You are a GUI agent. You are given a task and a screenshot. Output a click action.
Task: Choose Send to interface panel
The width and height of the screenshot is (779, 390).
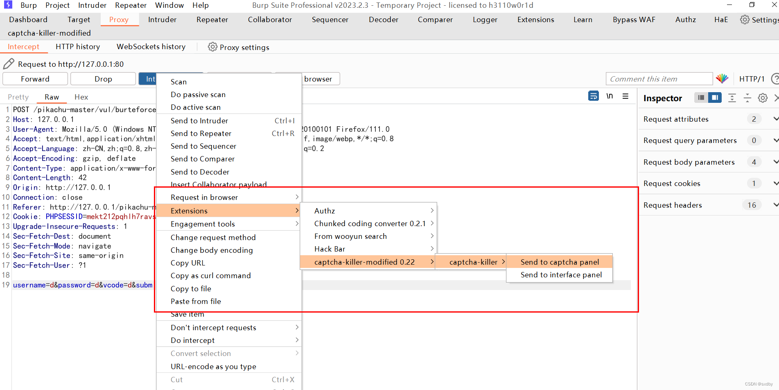point(559,274)
